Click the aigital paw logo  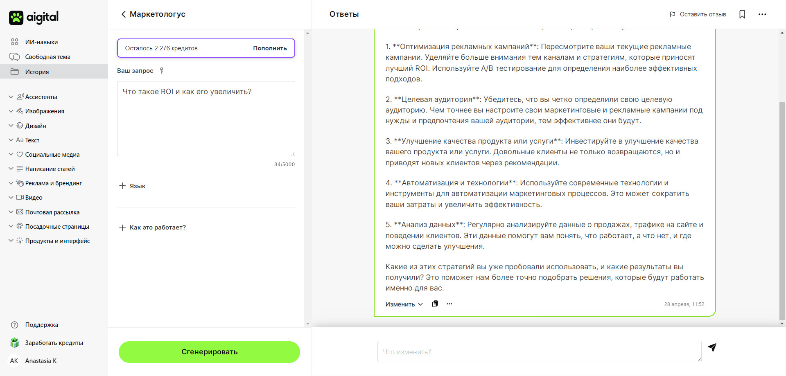click(x=16, y=18)
